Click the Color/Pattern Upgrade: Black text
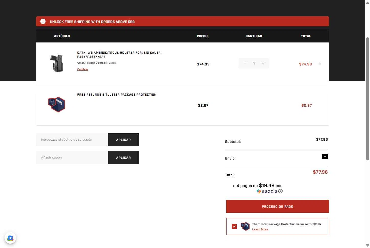The image size is (370, 248). coord(96,63)
